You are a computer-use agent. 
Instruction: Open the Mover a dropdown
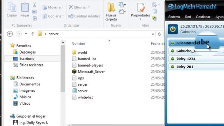[x=53, y=7]
